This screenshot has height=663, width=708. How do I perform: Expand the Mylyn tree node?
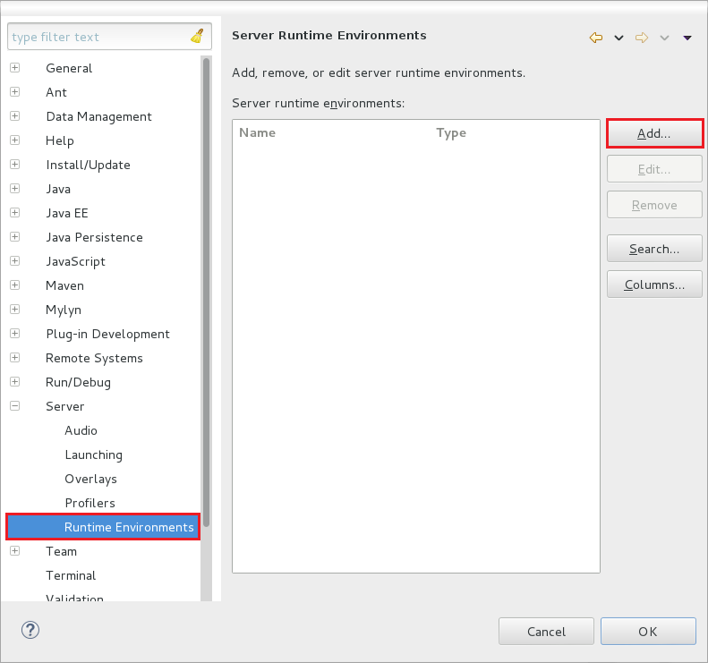point(15,310)
